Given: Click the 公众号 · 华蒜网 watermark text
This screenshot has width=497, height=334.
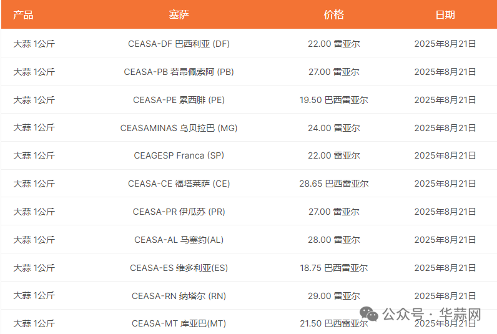Looking at the screenshot, I should click(x=431, y=314).
